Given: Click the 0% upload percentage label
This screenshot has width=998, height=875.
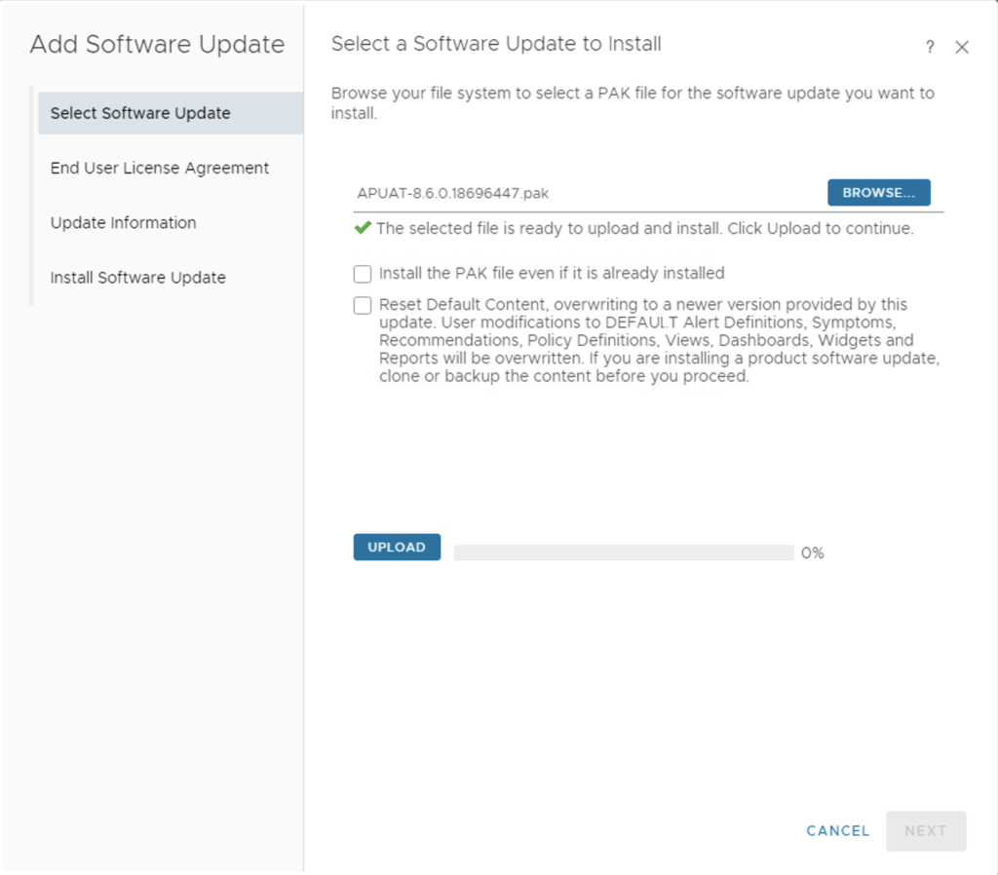Looking at the screenshot, I should tap(813, 553).
